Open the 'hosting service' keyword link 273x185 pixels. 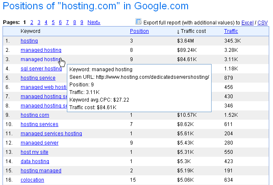pos(38,78)
